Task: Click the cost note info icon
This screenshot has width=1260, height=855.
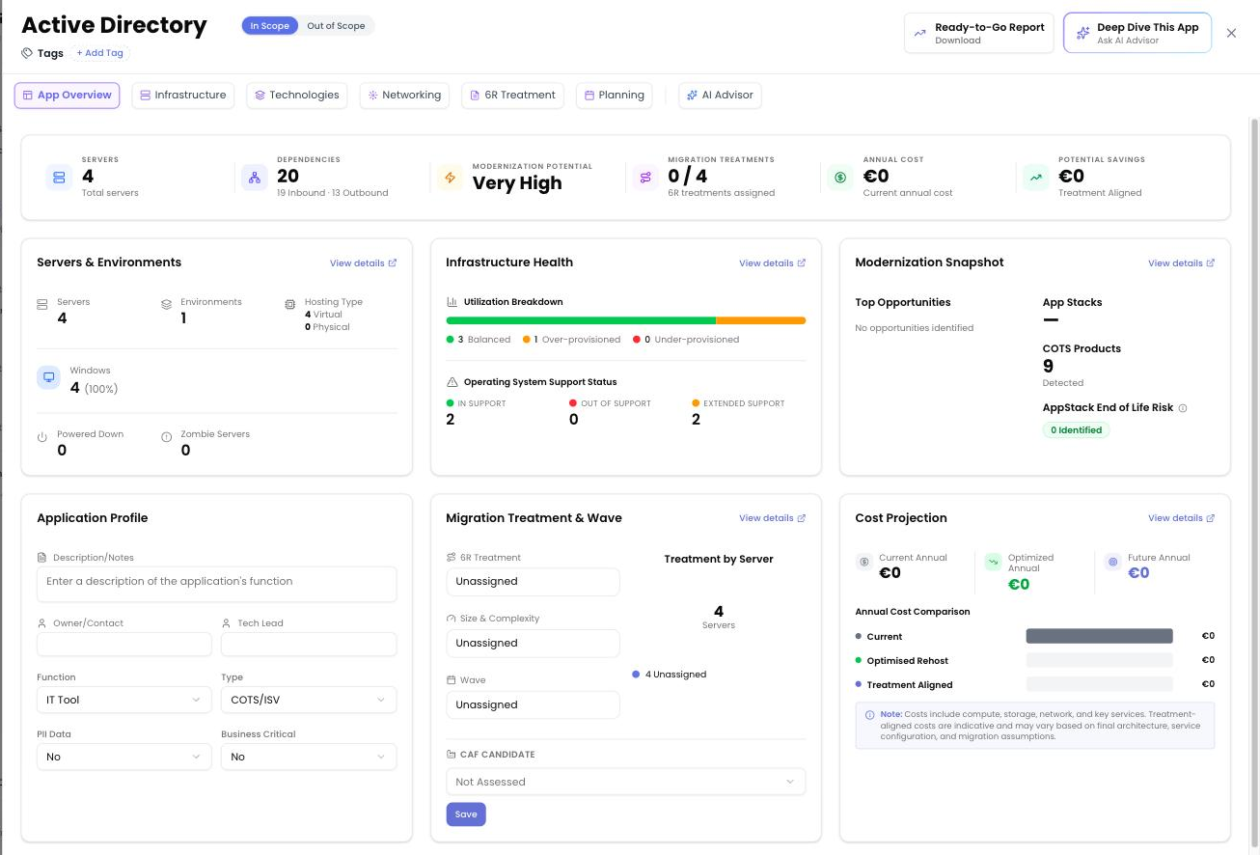Action: pyautogui.click(x=870, y=715)
